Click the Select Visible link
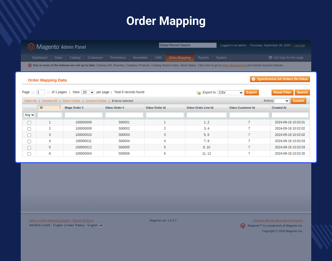This screenshot has width=332, height=261. 71,101
